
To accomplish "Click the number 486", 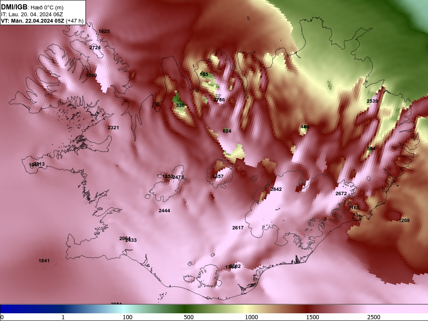I will pos(305,127).
